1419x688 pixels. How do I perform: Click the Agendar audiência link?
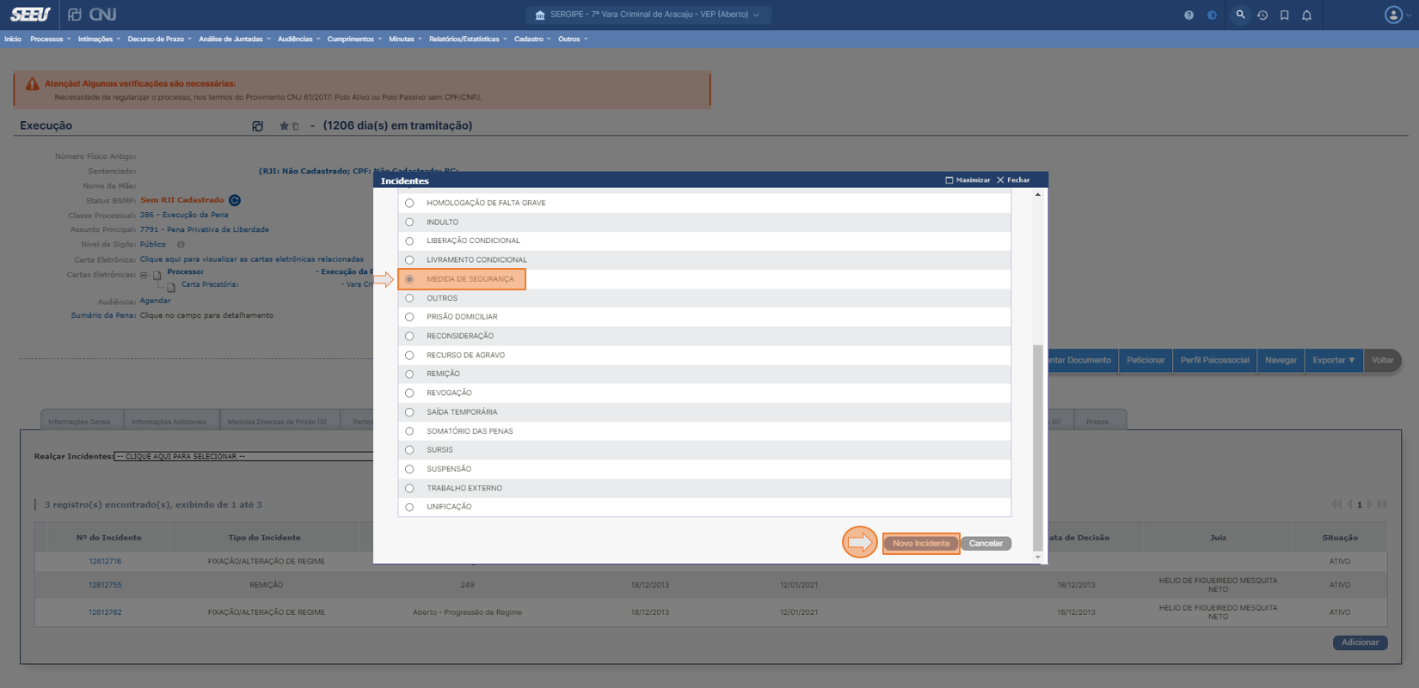[155, 301]
